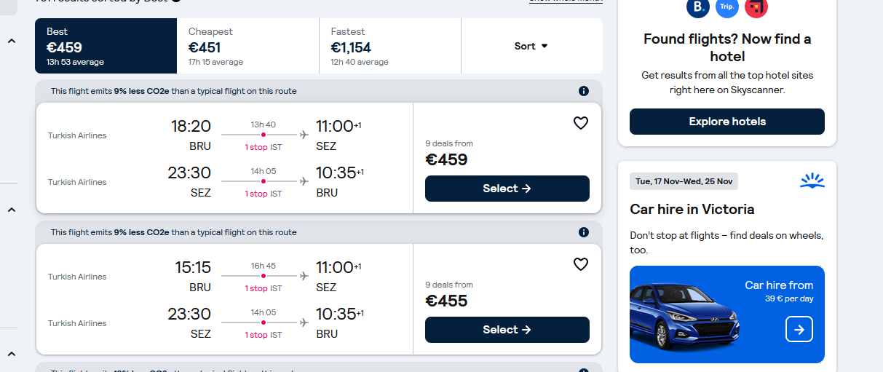This screenshot has width=883, height=372.
Task: Collapse the middle sidebar filter chevron
Action: coord(11,210)
